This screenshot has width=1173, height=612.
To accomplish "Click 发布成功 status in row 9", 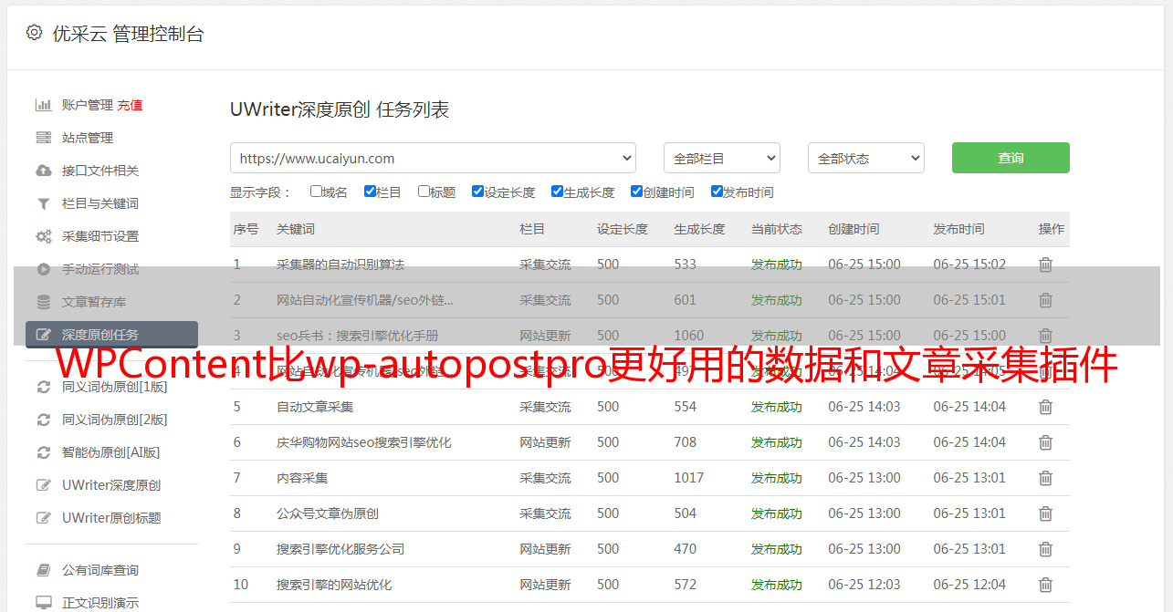I will tap(777, 549).
